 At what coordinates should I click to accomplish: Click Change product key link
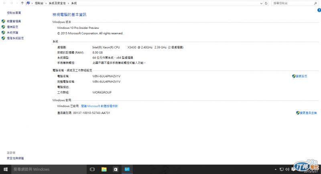[308, 113]
